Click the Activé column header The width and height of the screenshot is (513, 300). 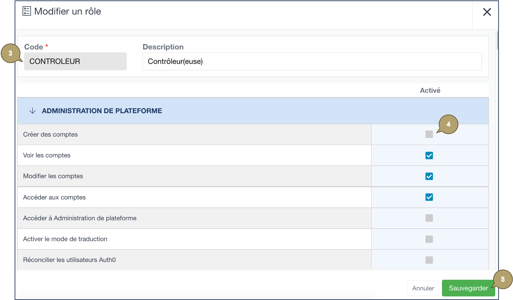point(430,91)
